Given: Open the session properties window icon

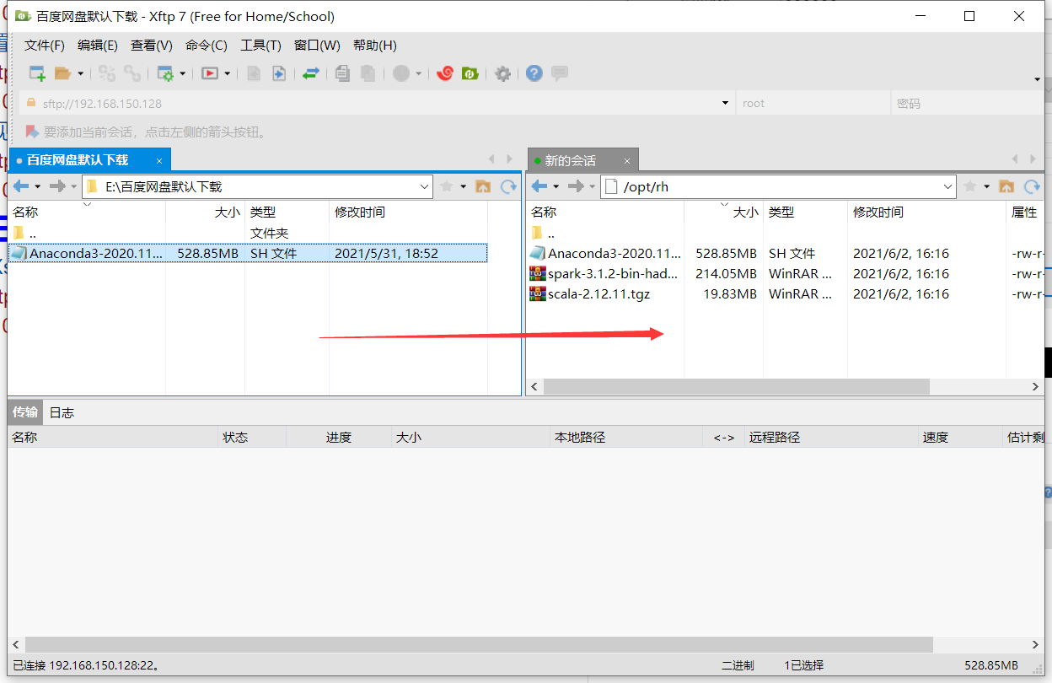Looking at the screenshot, I should pyautogui.click(x=166, y=73).
